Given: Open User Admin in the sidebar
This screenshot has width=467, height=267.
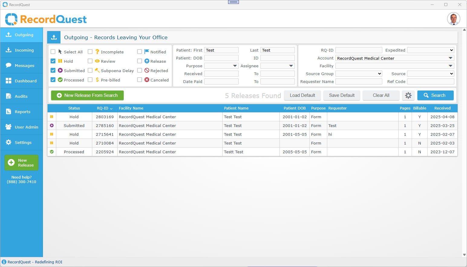Looking at the screenshot, I should [x=21, y=127].
